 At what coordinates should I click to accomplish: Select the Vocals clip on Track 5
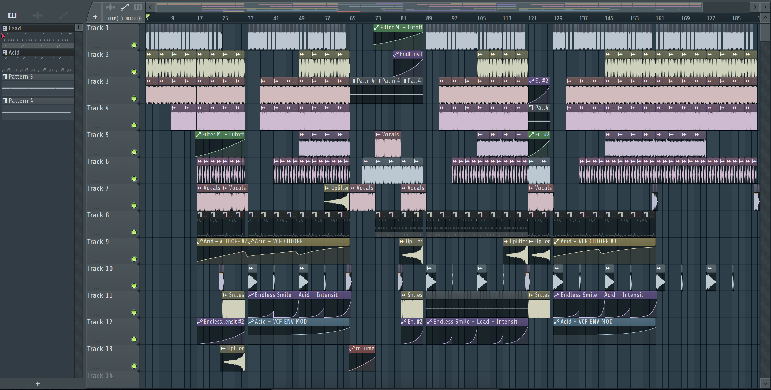tap(388, 144)
